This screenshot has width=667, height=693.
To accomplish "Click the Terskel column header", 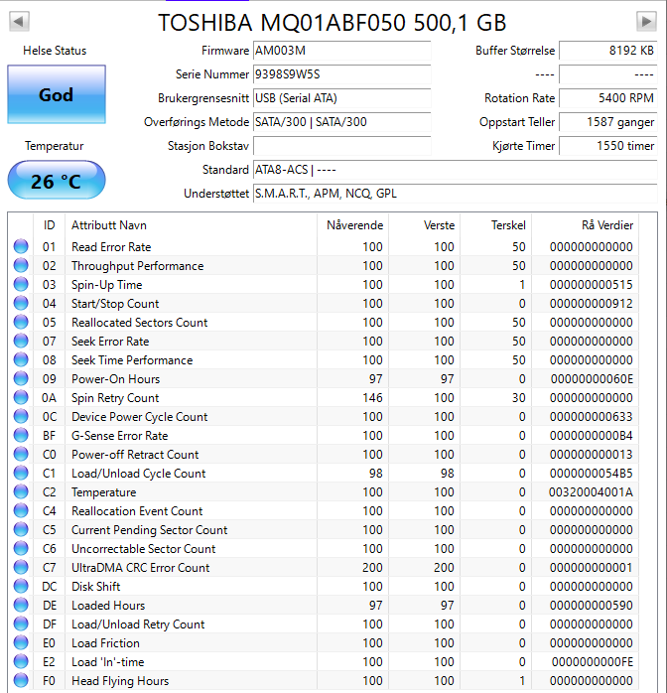I will click(507, 225).
